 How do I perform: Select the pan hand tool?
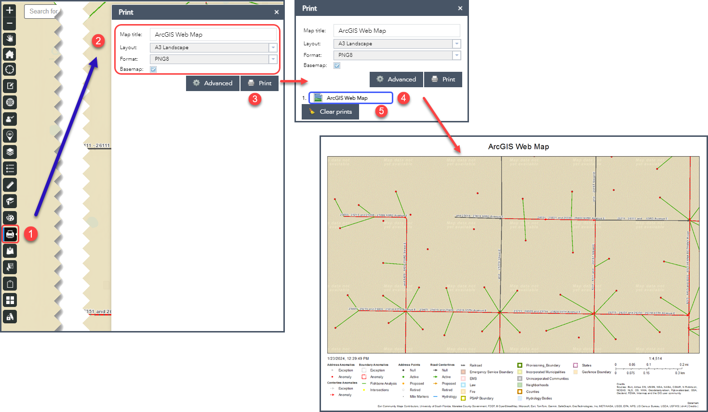tap(10, 39)
